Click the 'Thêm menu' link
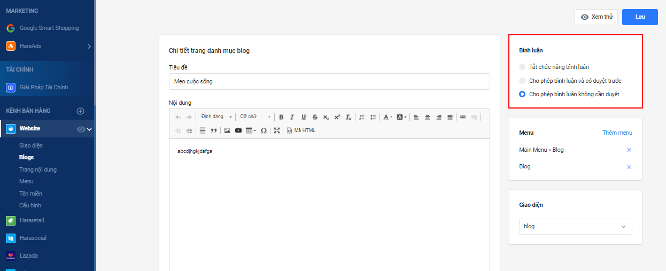666x271 pixels. [x=617, y=133]
